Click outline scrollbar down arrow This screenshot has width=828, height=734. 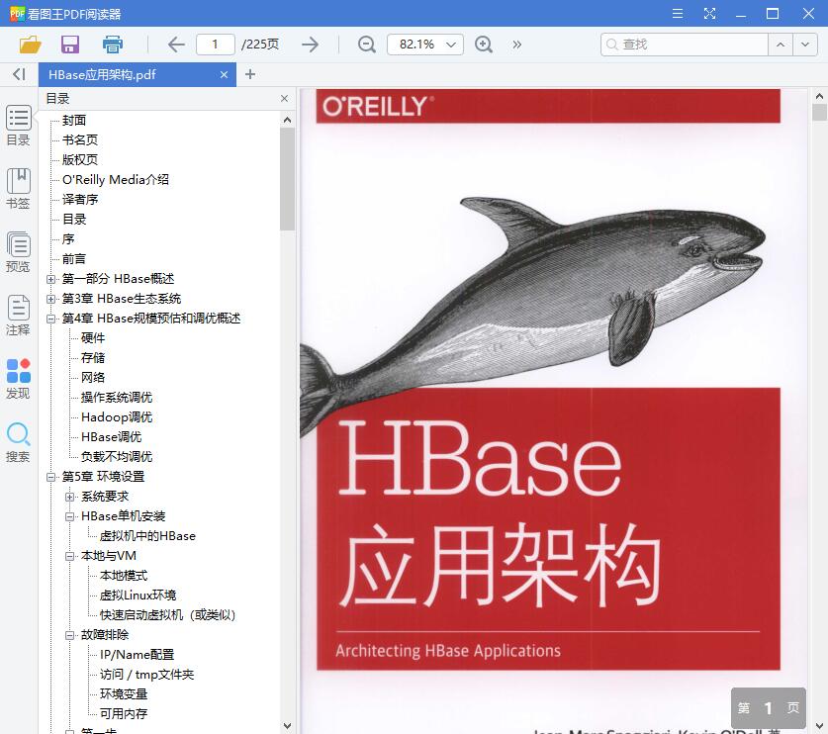coord(287,726)
